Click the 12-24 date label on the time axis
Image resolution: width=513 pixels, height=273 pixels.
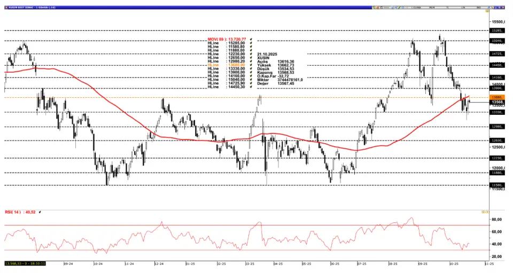click(x=160, y=263)
